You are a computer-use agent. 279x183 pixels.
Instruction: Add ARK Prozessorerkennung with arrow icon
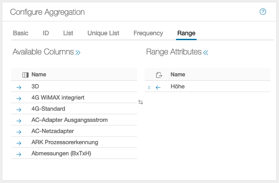pos(19,143)
